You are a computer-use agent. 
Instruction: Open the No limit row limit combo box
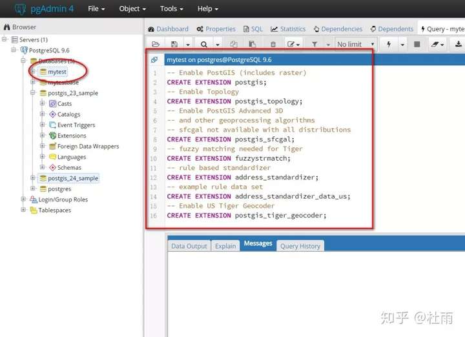356,44
